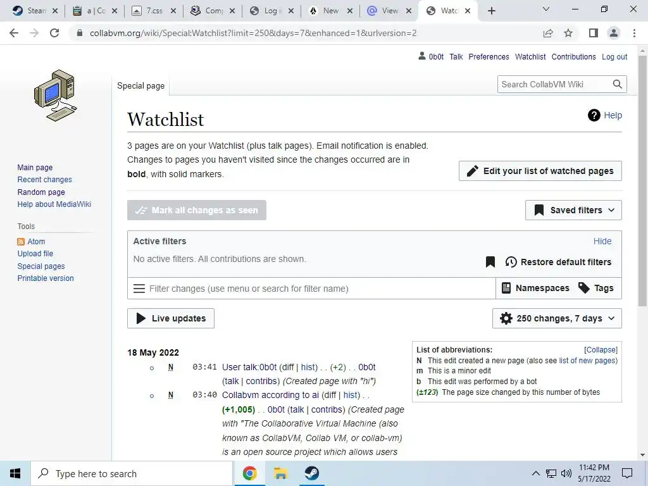Select the Special page tab

140,85
